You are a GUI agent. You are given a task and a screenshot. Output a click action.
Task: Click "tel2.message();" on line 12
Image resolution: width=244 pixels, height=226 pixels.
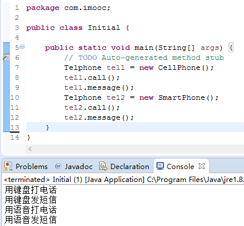(99, 117)
